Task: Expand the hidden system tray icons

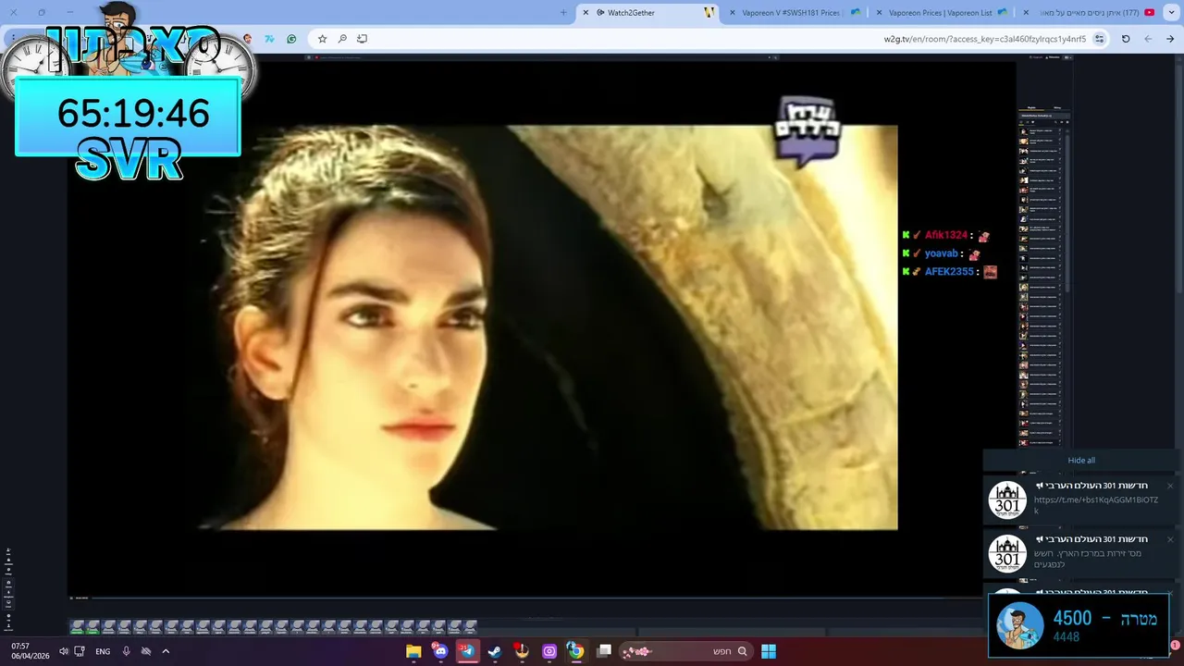Action: point(166,651)
